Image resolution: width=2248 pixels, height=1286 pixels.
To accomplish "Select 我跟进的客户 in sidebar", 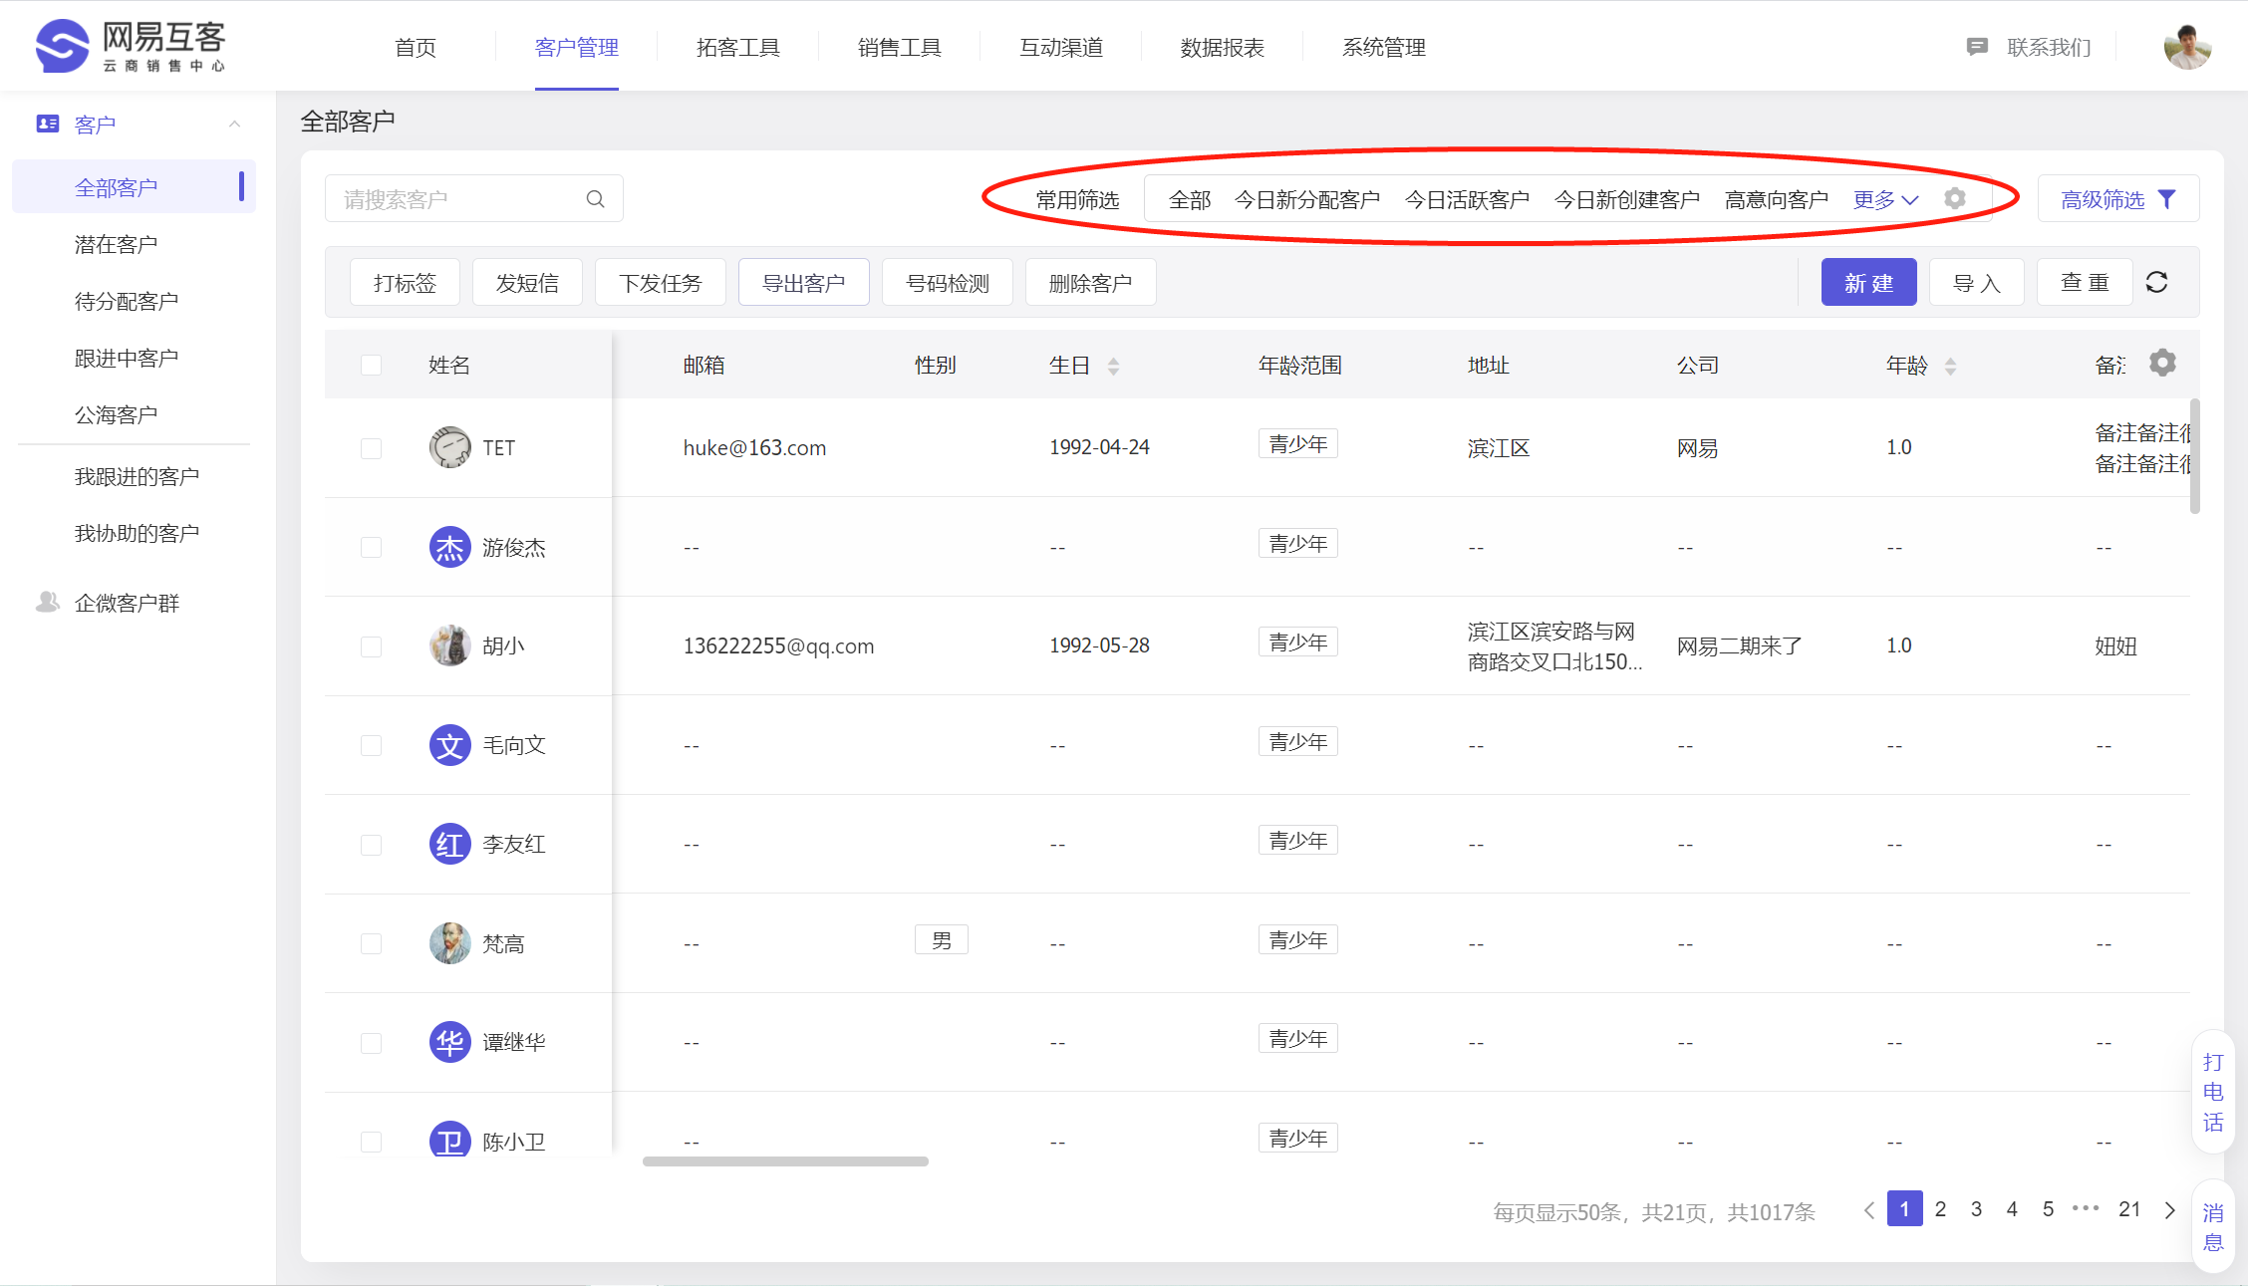I will pos(137,476).
